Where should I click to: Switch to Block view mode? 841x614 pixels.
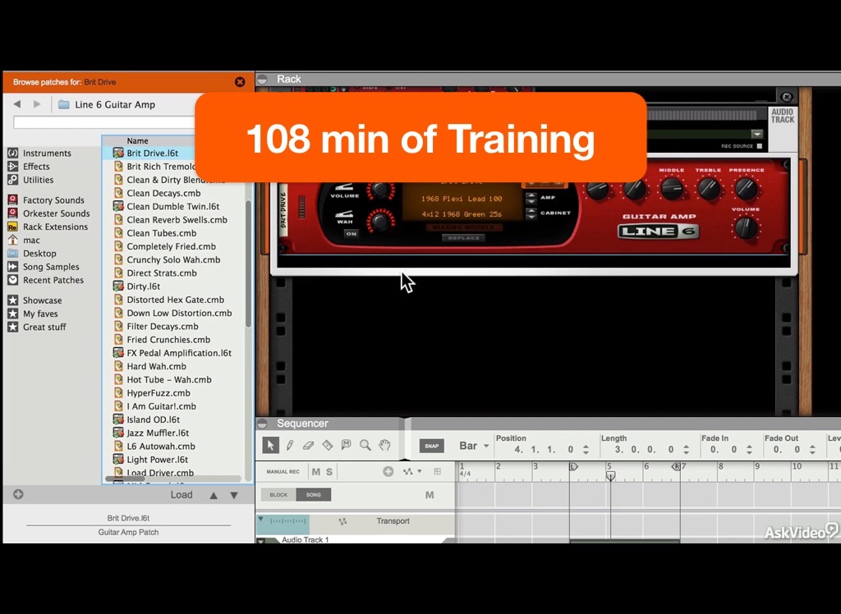click(278, 495)
